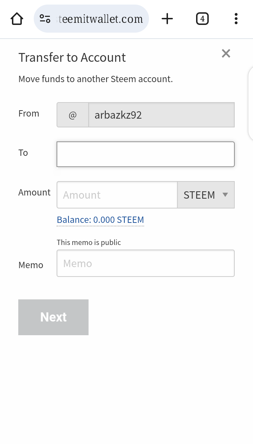Click the @ prefix in From field

(x=73, y=115)
